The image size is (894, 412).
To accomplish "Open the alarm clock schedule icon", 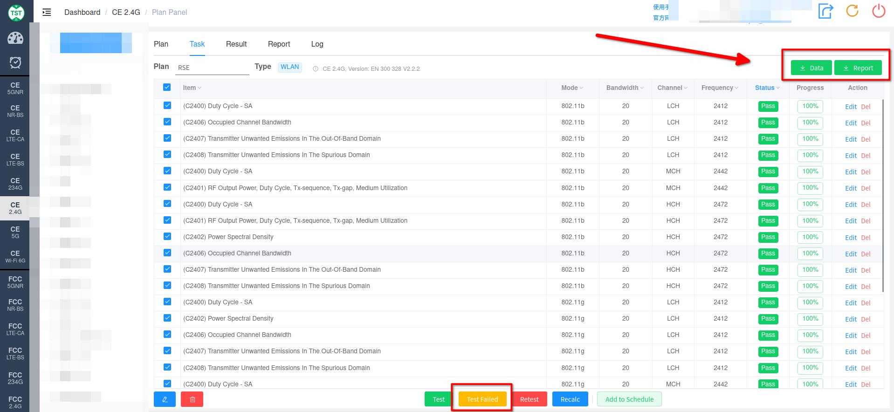I will tap(15, 62).
